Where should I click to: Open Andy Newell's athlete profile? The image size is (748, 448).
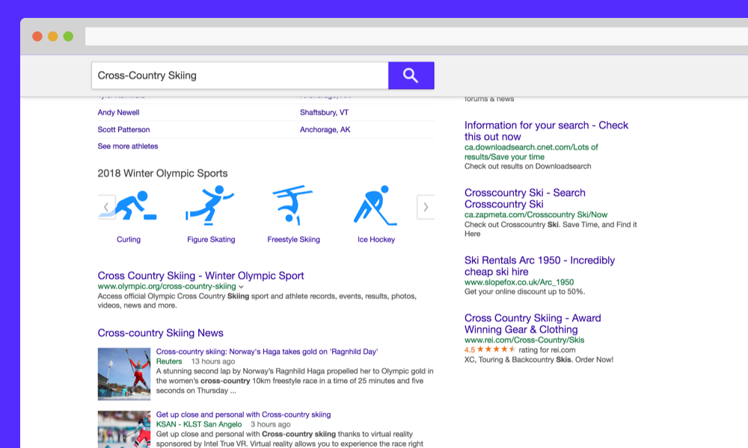117,112
